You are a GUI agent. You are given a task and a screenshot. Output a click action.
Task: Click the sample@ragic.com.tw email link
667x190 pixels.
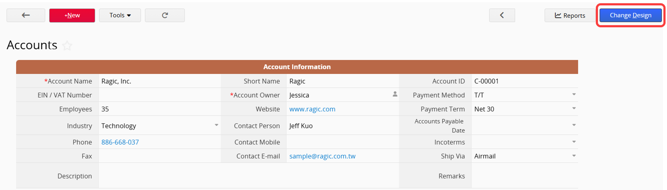click(323, 156)
